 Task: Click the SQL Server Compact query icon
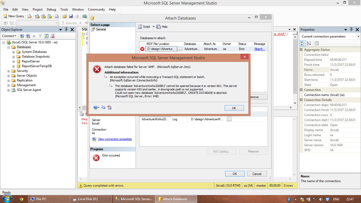[56, 16]
